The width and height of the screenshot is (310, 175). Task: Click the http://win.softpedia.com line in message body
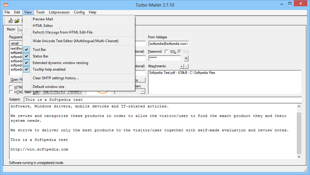(39, 149)
